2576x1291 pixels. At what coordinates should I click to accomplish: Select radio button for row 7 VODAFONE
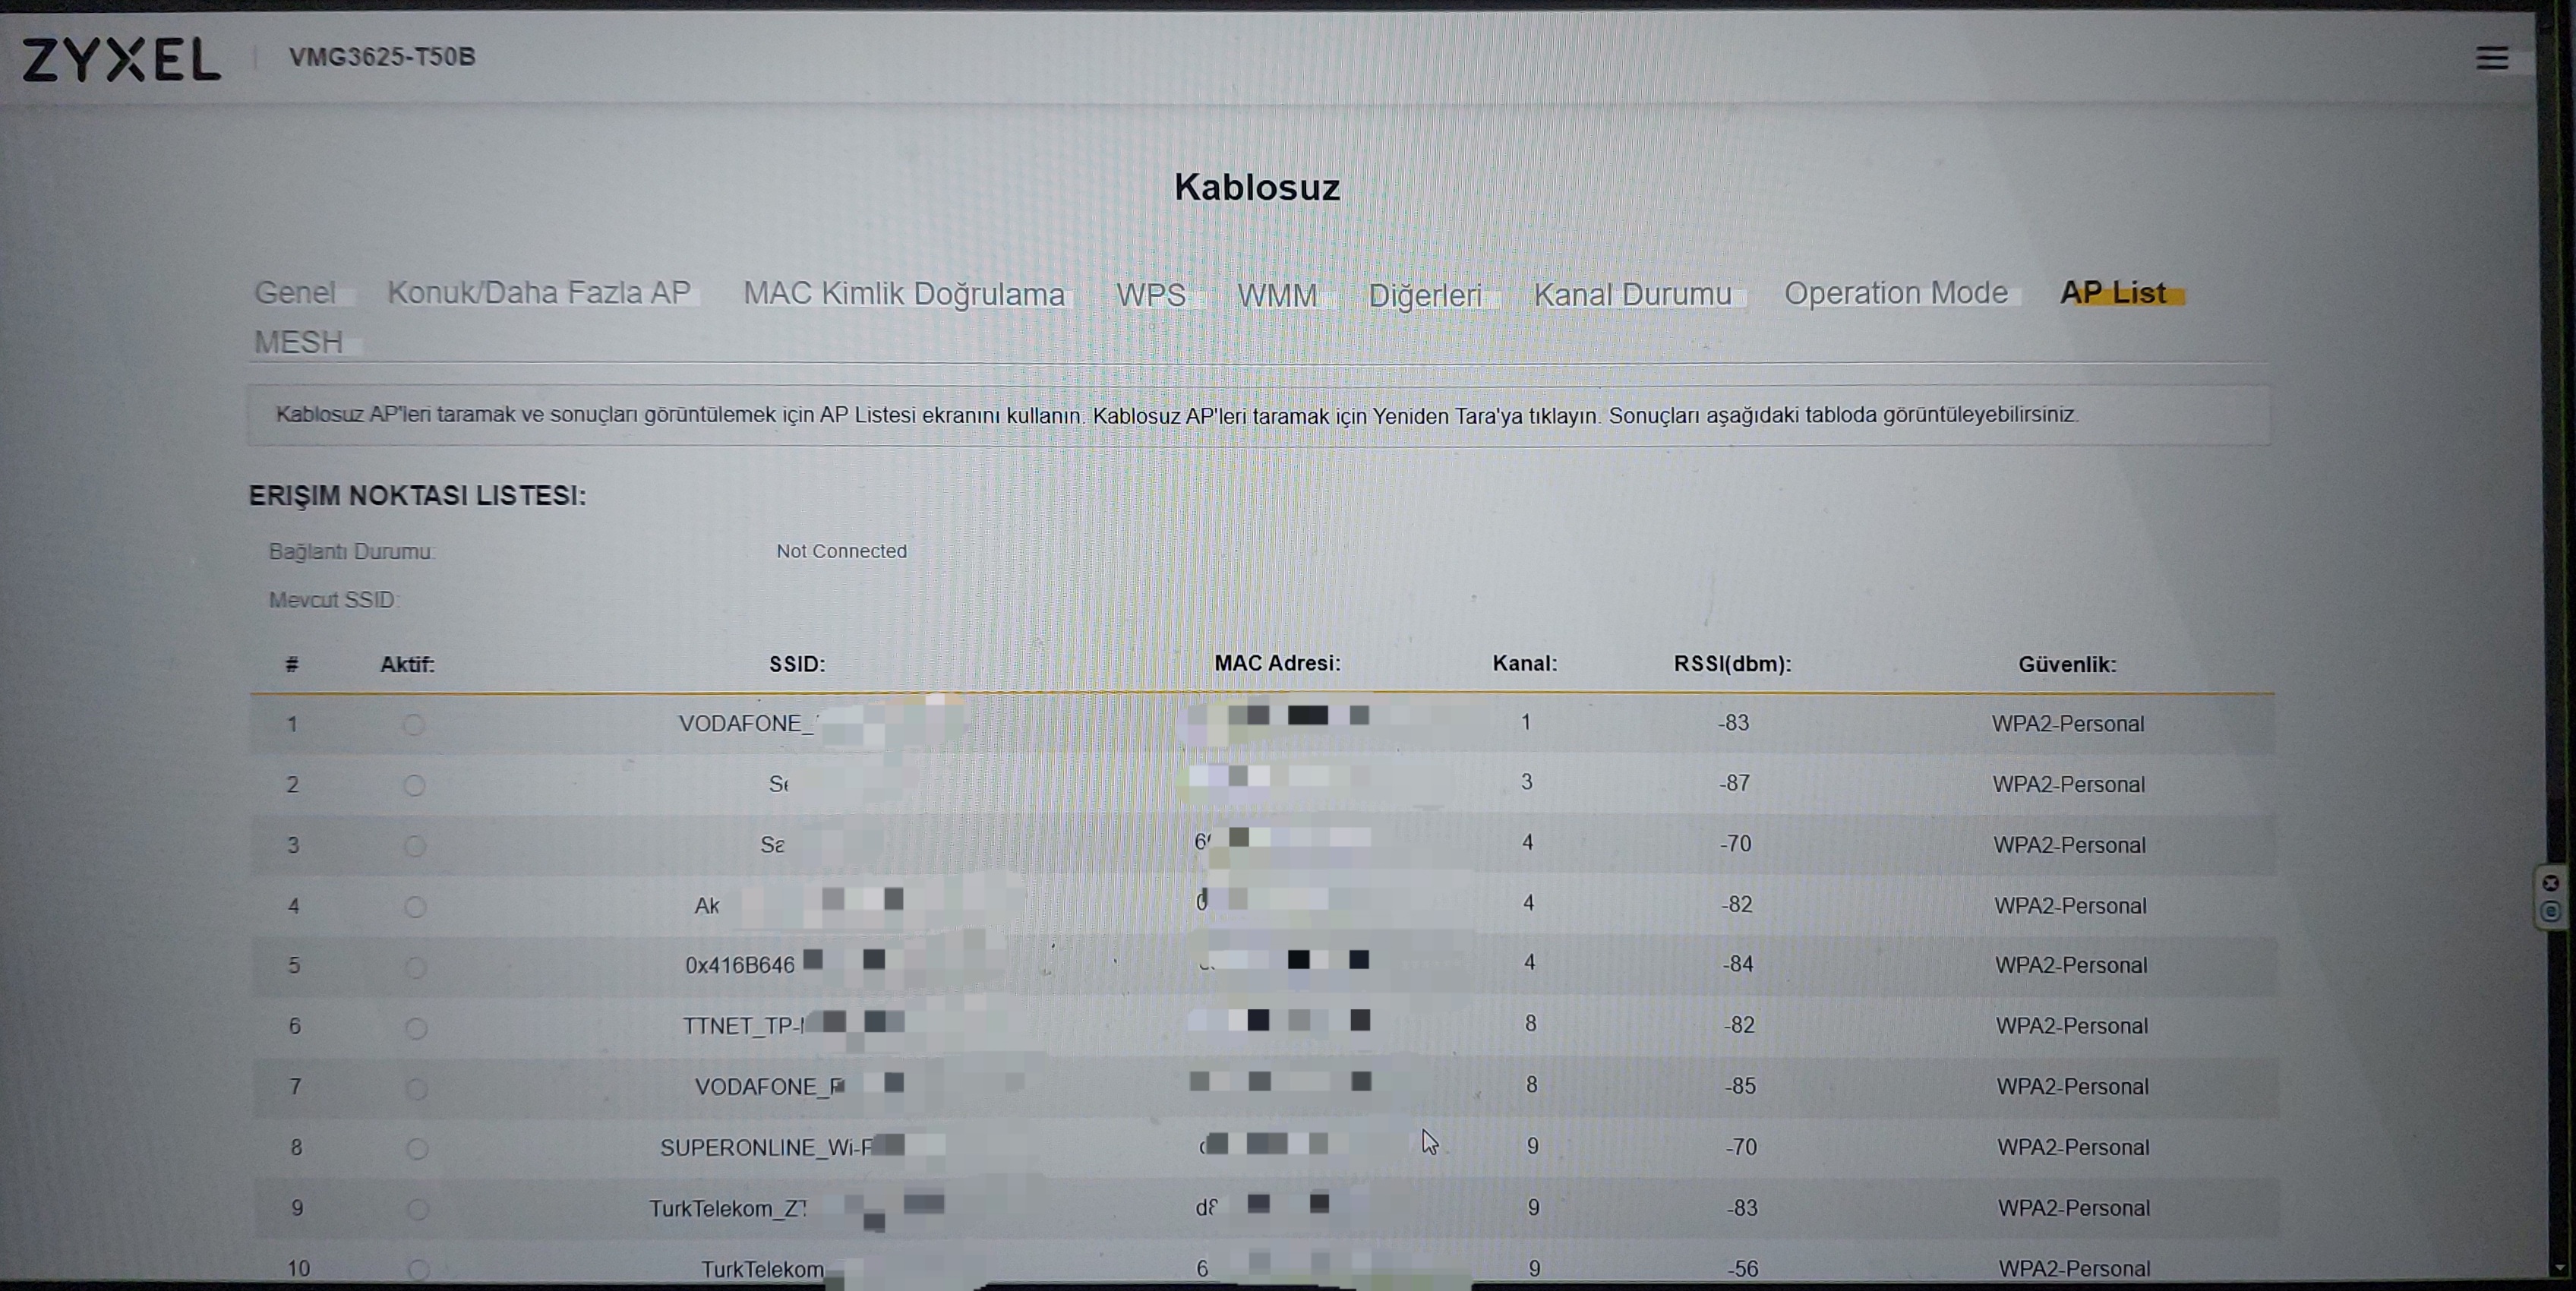point(417,1089)
